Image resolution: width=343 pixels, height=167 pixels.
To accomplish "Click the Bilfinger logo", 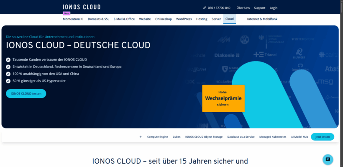I will pos(299,54).
